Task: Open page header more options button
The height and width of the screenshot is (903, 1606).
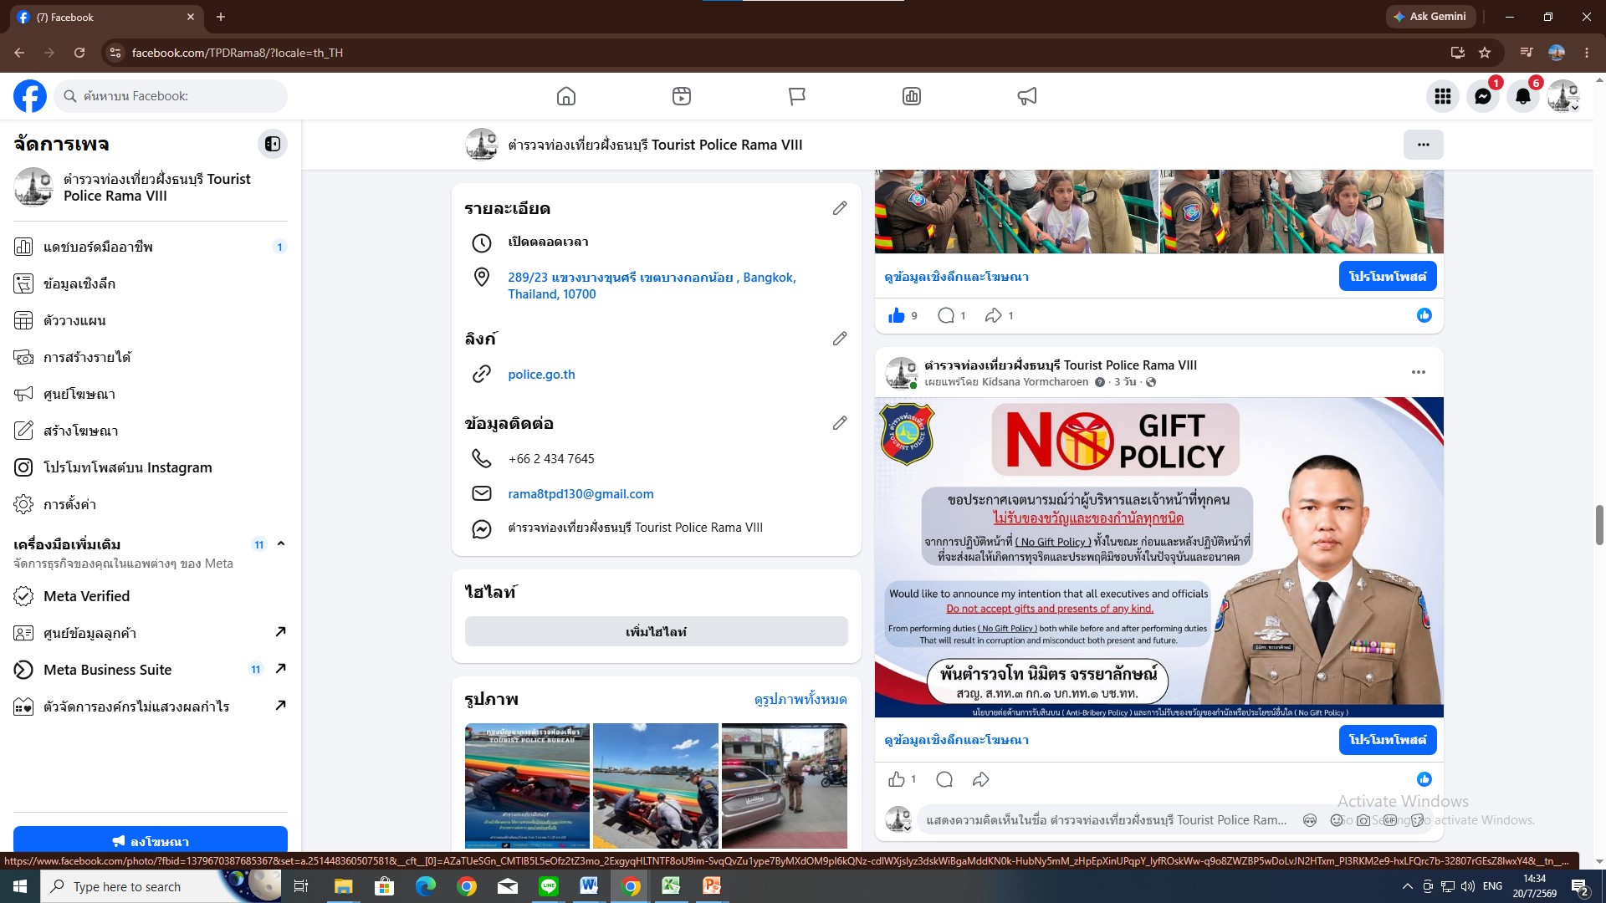Action: click(1424, 145)
